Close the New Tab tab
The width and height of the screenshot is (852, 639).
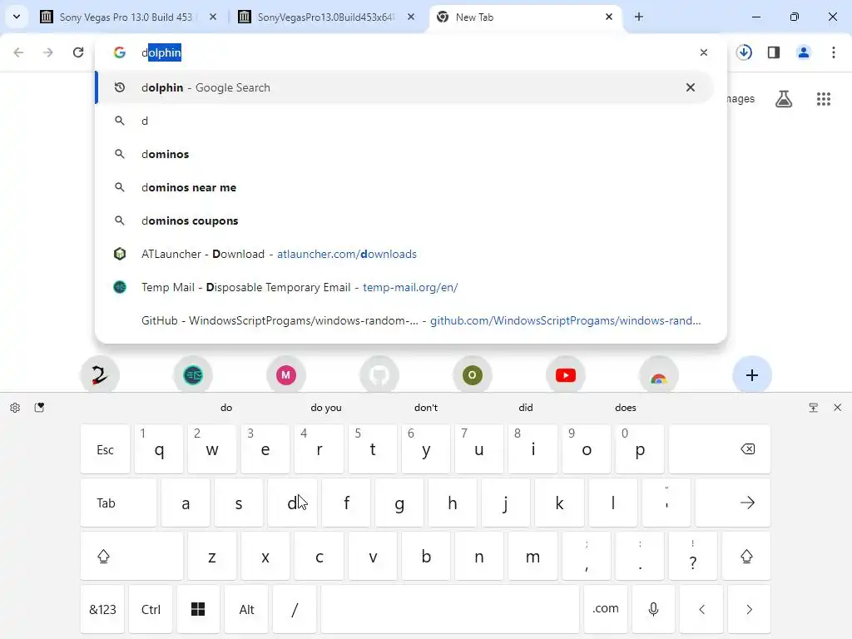tap(609, 17)
